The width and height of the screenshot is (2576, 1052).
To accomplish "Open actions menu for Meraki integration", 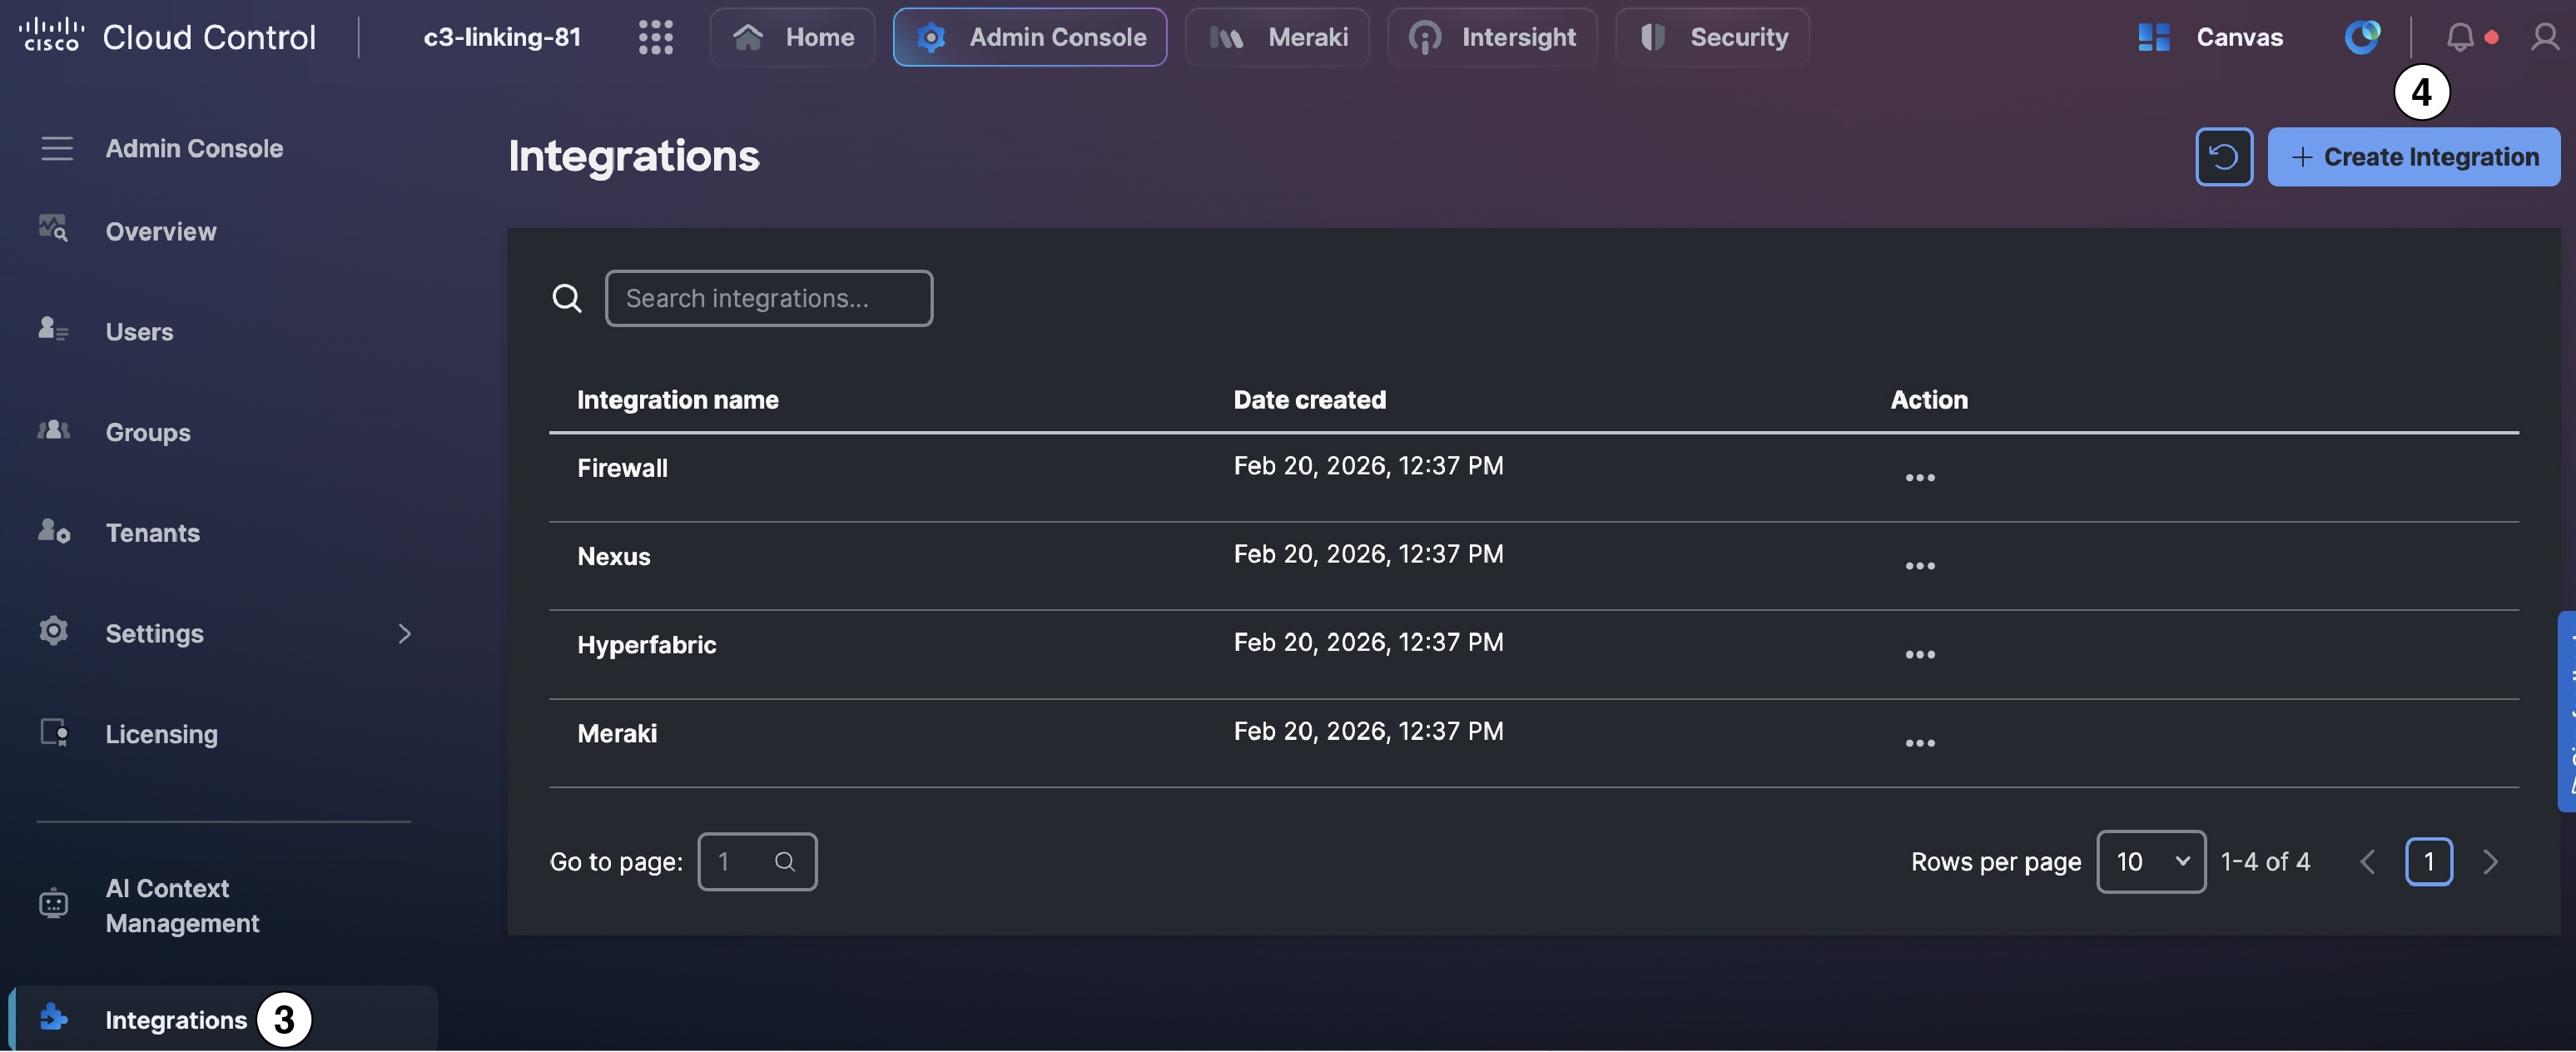I will 1919,743.
